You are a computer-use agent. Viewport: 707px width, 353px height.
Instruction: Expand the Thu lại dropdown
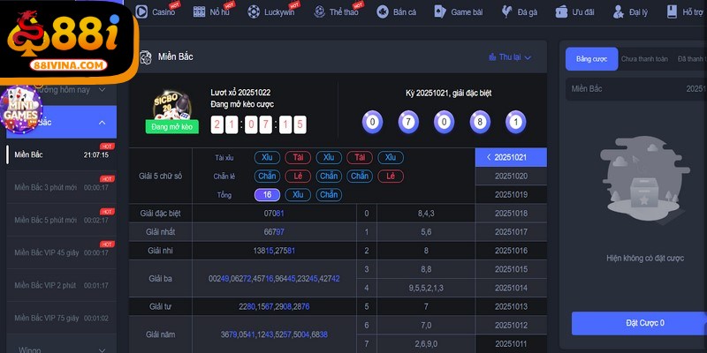click(x=510, y=57)
